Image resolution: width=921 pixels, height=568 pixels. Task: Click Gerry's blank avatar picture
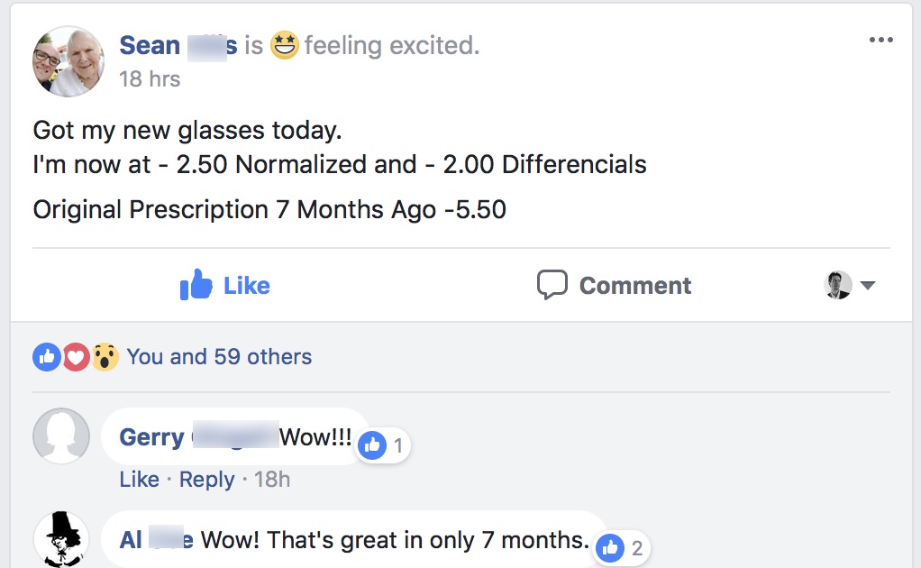[61, 436]
